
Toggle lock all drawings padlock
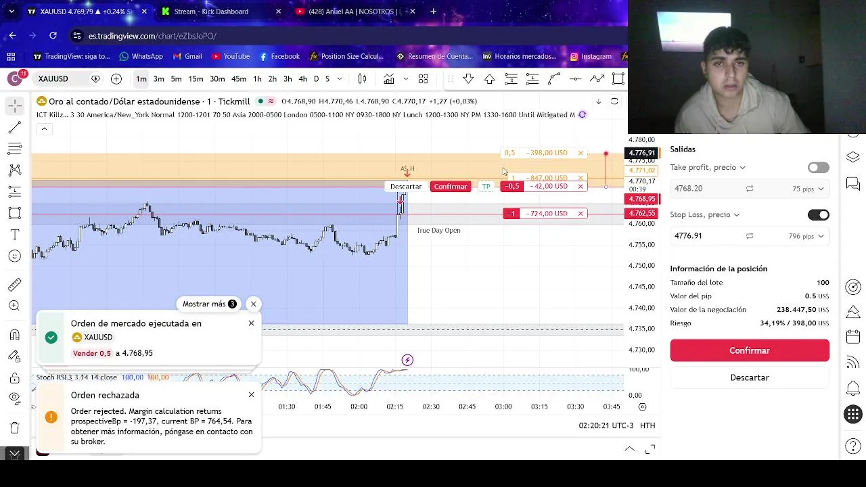14,377
